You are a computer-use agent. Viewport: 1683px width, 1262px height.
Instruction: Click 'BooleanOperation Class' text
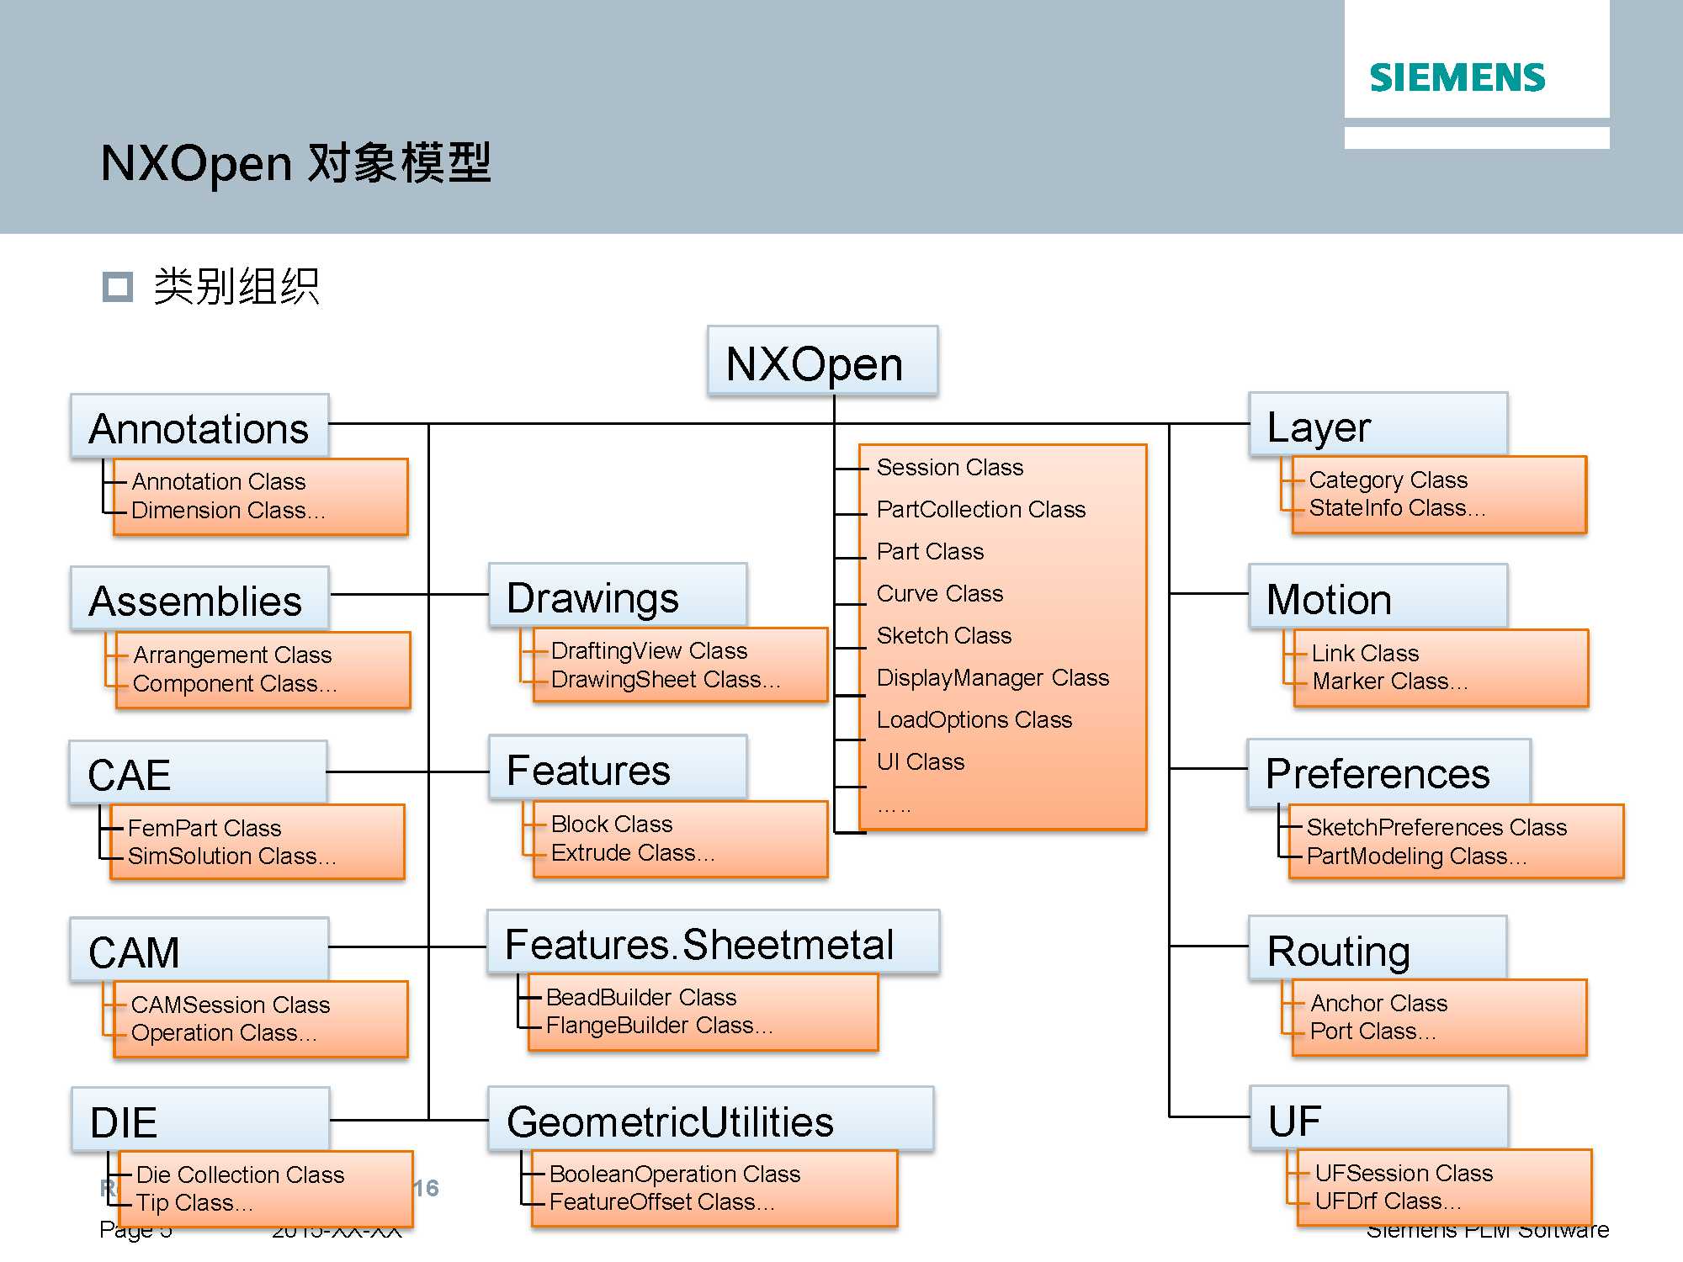pyautogui.click(x=675, y=1174)
